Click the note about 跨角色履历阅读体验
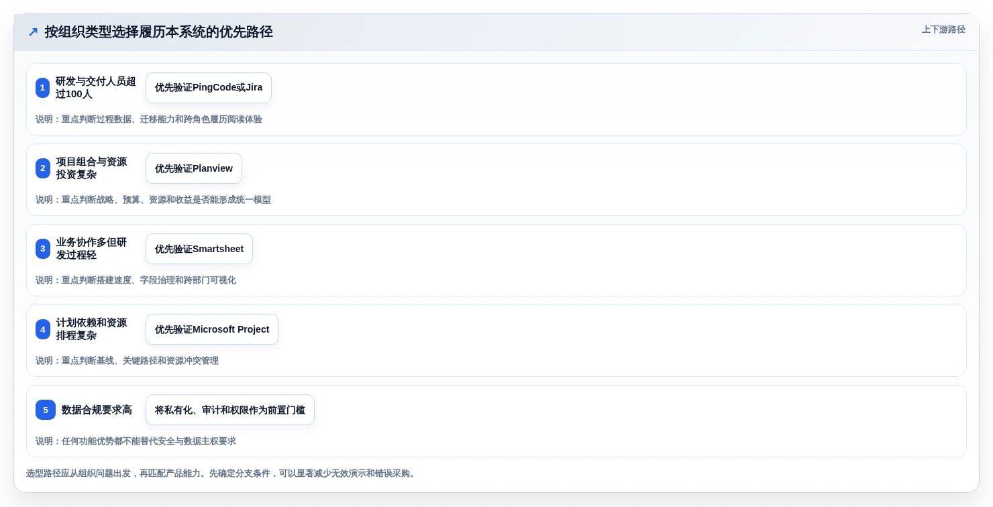 [x=149, y=119]
